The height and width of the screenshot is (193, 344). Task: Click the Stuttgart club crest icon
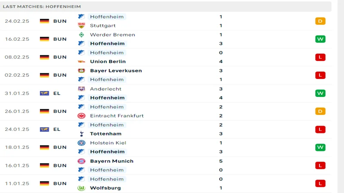click(81, 26)
